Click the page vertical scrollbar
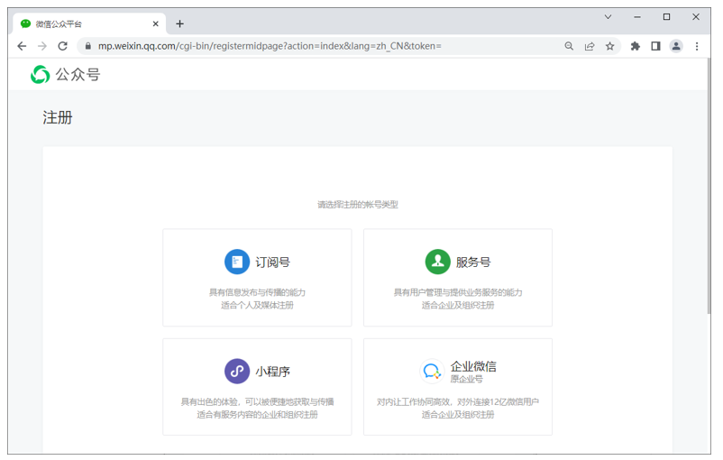This screenshot has height=460, width=723. (709, 187)
